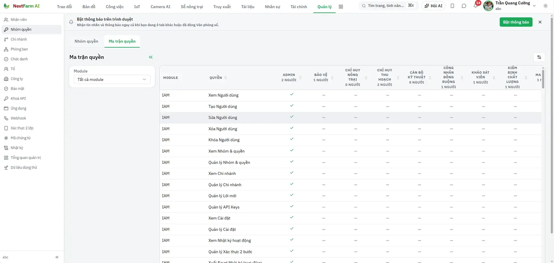
Task: Click the Bật thông báo button
Action: pyautogui.click(x=516, y=22)
